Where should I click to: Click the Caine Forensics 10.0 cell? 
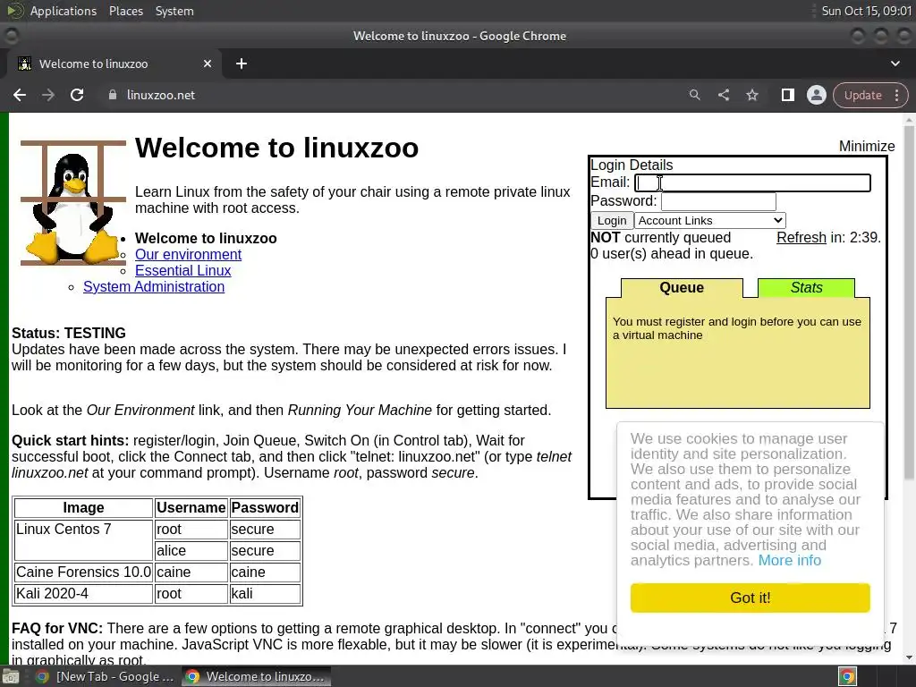[x=83, y=572]
